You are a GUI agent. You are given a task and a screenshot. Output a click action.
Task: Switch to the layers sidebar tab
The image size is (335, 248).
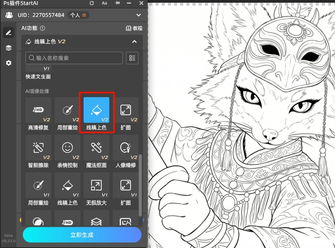point(8,48)
